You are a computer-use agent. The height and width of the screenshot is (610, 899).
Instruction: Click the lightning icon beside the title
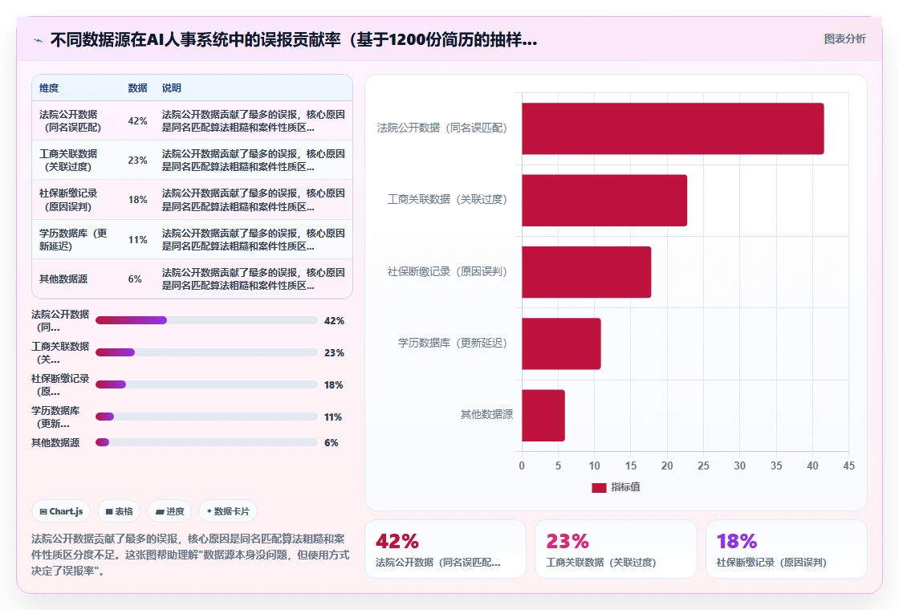[39, 40]
